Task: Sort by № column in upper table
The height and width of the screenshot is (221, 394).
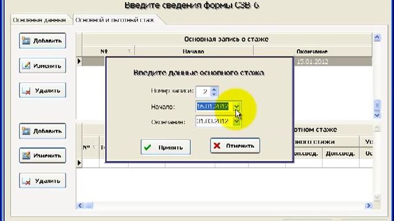Action: click(108, 52)
